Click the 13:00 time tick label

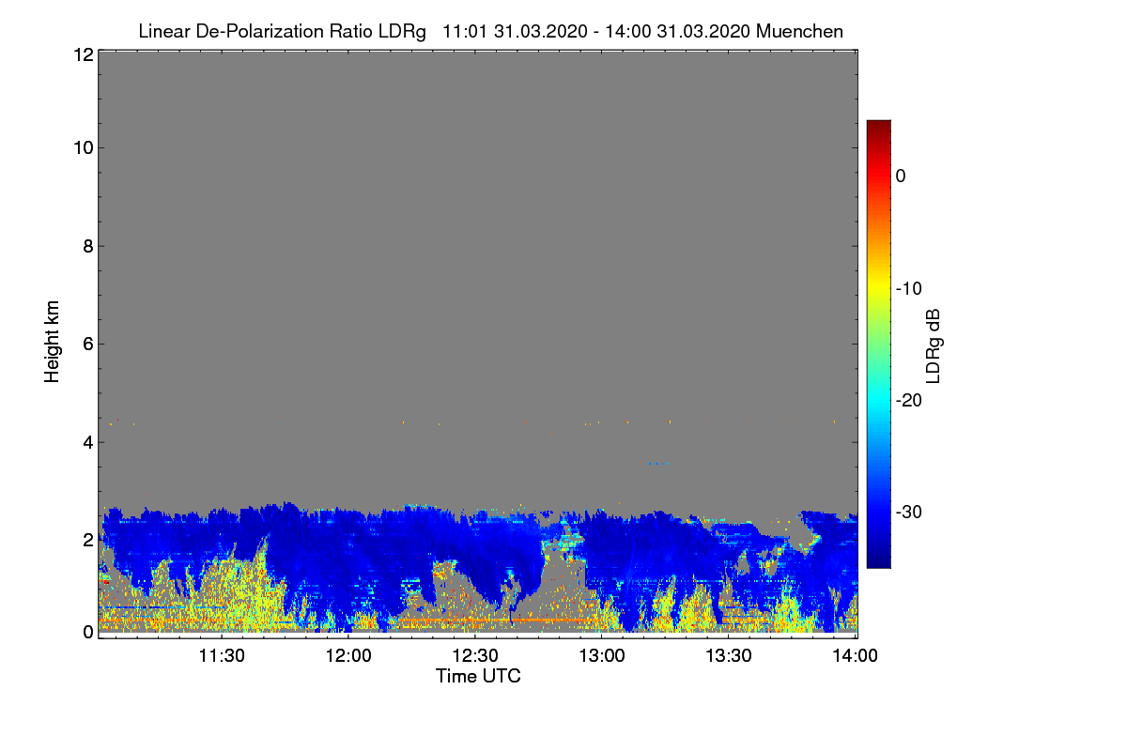tap(602, 656)
